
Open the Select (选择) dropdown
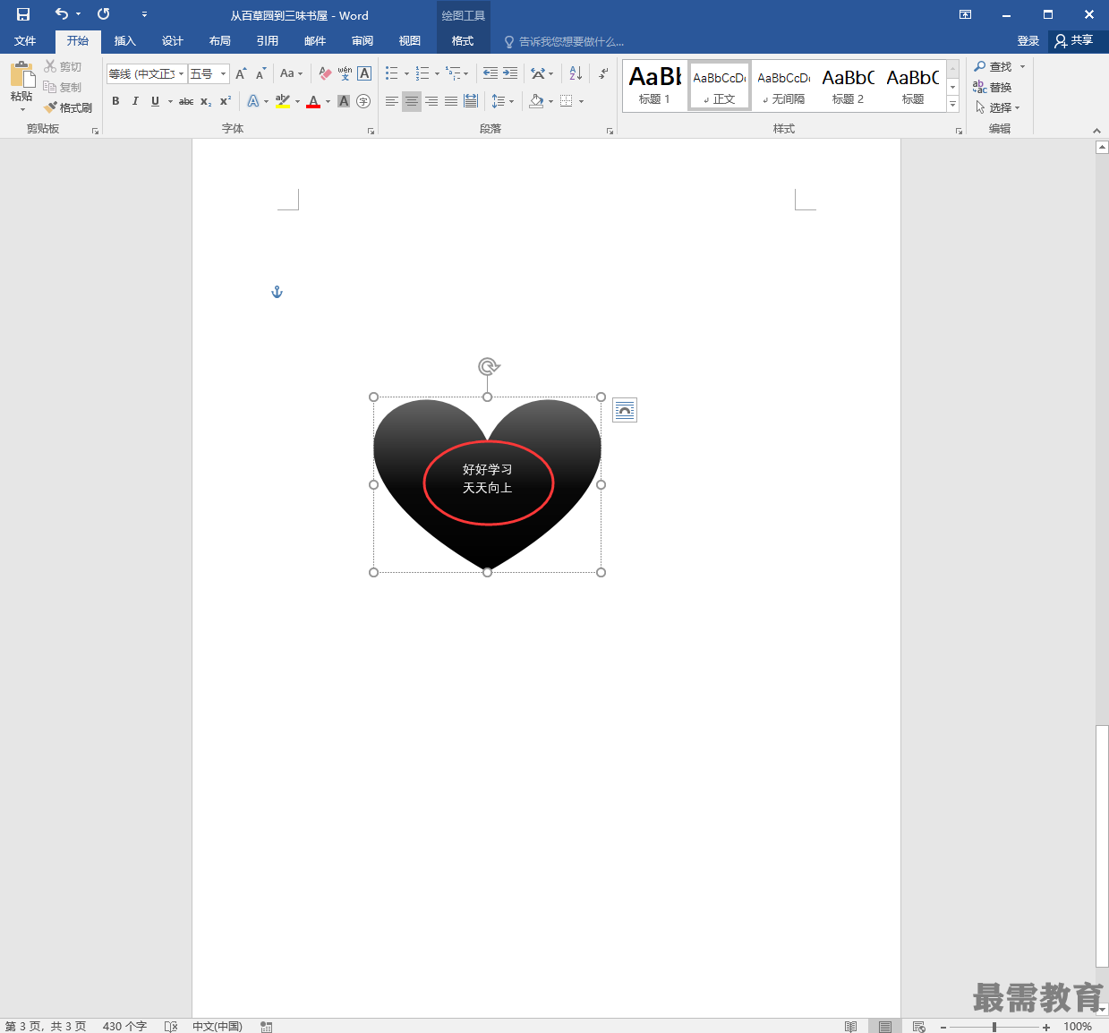[x=998, y=107]
